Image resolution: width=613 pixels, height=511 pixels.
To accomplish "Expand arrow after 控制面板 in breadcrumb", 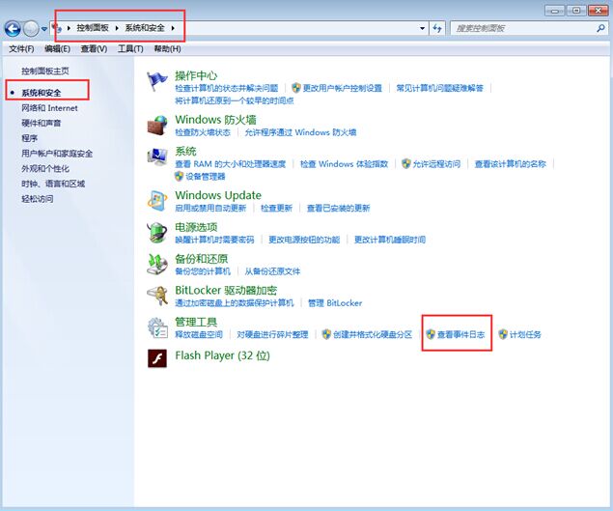I will 117,28.
